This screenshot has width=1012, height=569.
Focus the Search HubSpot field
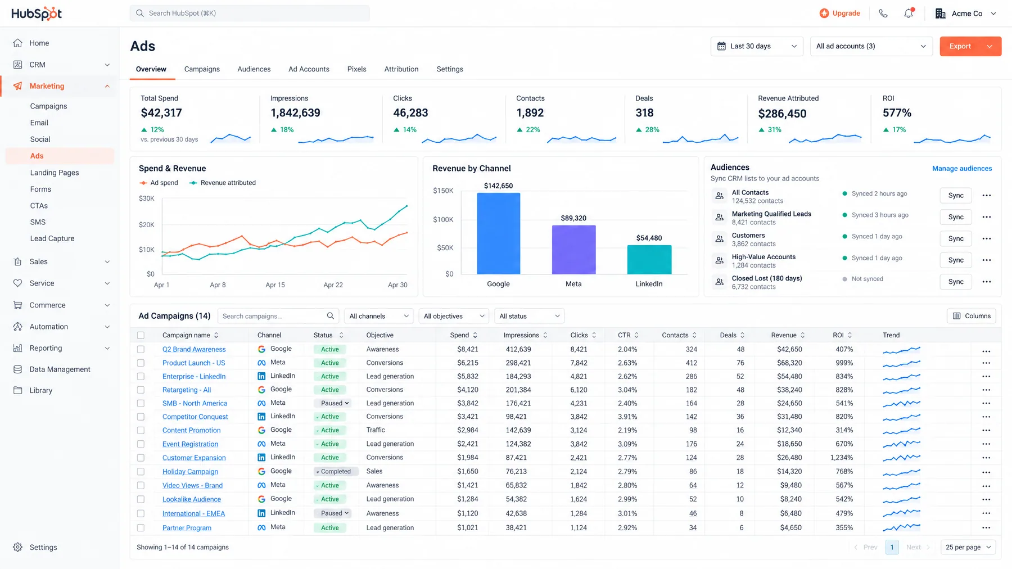point(250,13)
